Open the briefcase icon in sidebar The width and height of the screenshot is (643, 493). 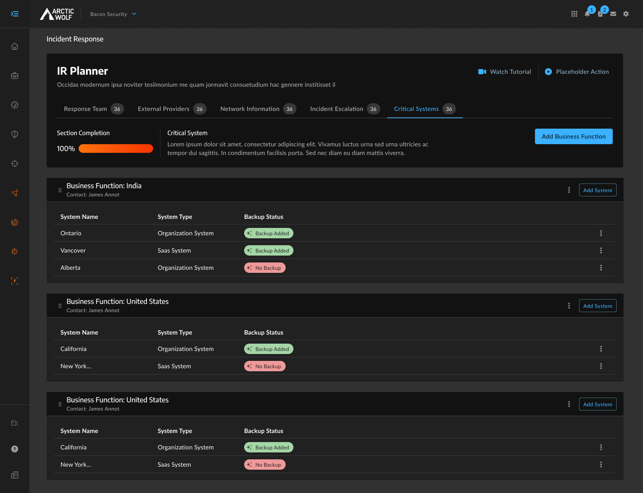coord(15,76)
